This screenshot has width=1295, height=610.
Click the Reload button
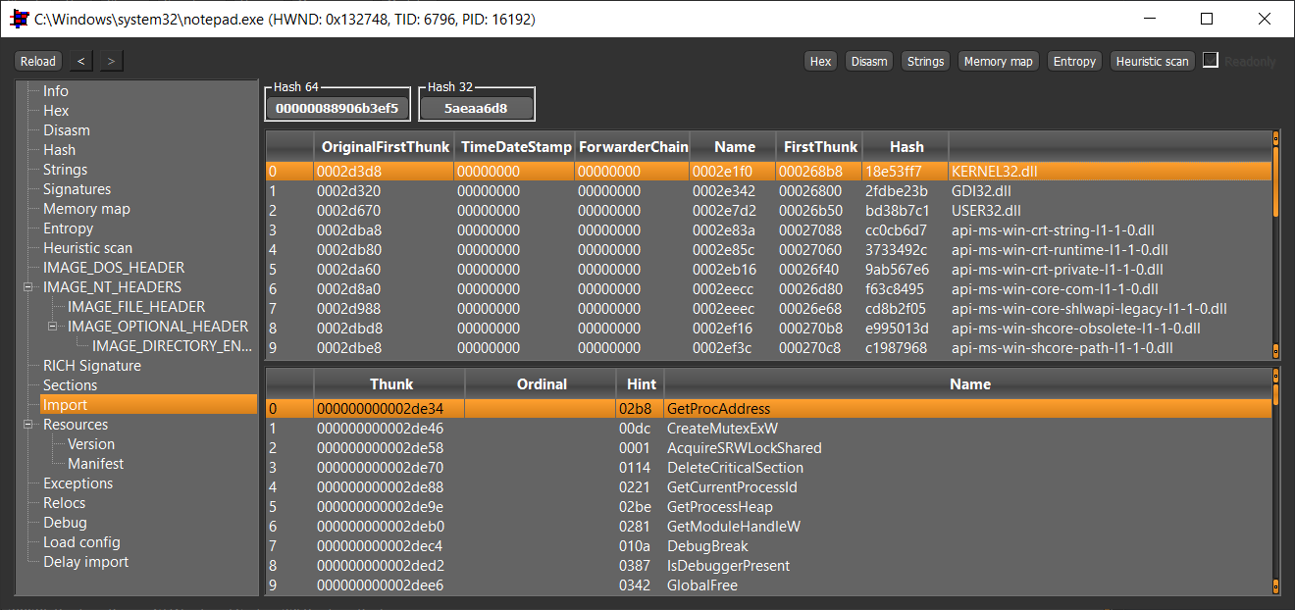pyautogui.click(x=38, y=61)
